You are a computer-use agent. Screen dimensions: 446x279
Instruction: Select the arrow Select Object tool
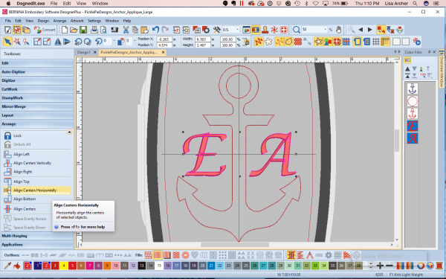tap(7, 42)
